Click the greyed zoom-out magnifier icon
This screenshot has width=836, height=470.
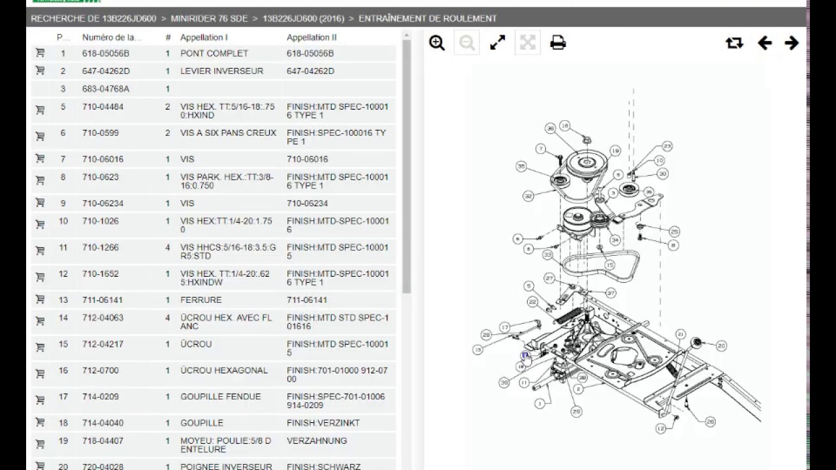(x=467, y=43)
